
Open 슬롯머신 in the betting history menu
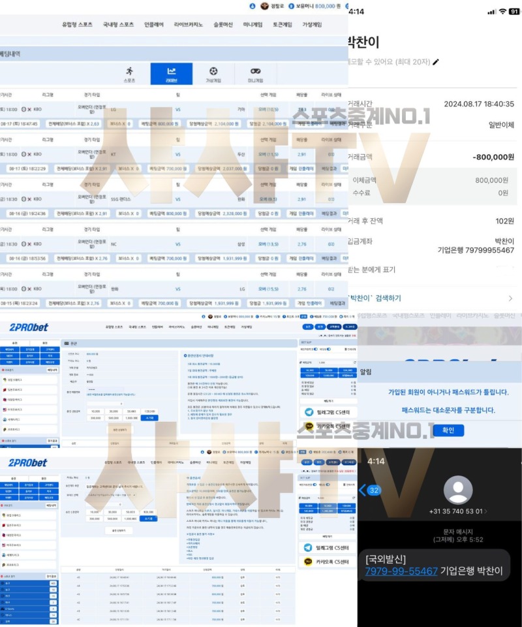[x=223, y=24]
